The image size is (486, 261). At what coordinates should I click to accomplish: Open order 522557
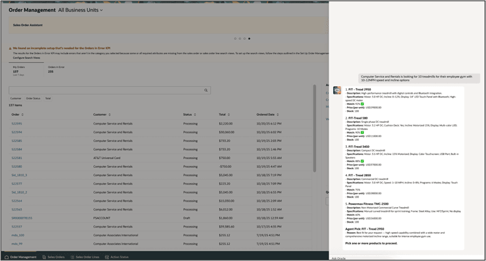click(x=17, y=226)
